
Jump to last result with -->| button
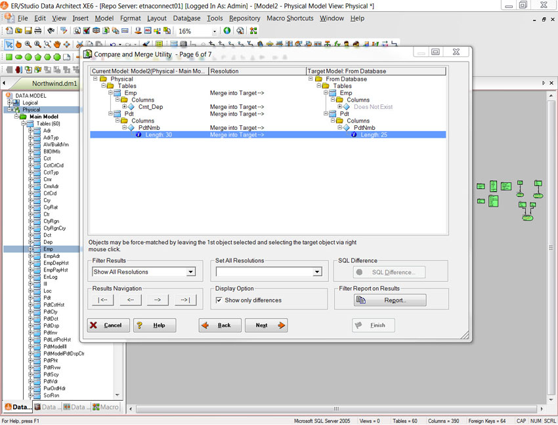(185, 300)
